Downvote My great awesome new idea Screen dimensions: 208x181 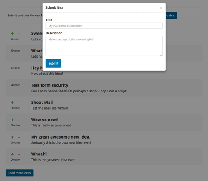[19, 137]
